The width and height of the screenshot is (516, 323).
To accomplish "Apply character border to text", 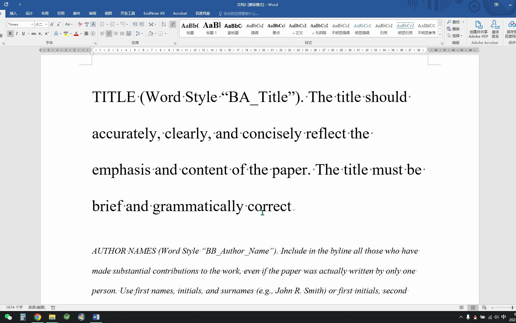I will tap(93, 24).
